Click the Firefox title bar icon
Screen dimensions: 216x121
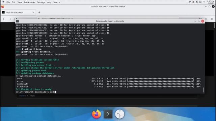[3, 7]
